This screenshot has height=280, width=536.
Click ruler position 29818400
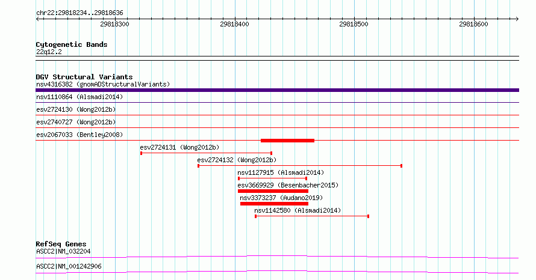click(234, 24)
